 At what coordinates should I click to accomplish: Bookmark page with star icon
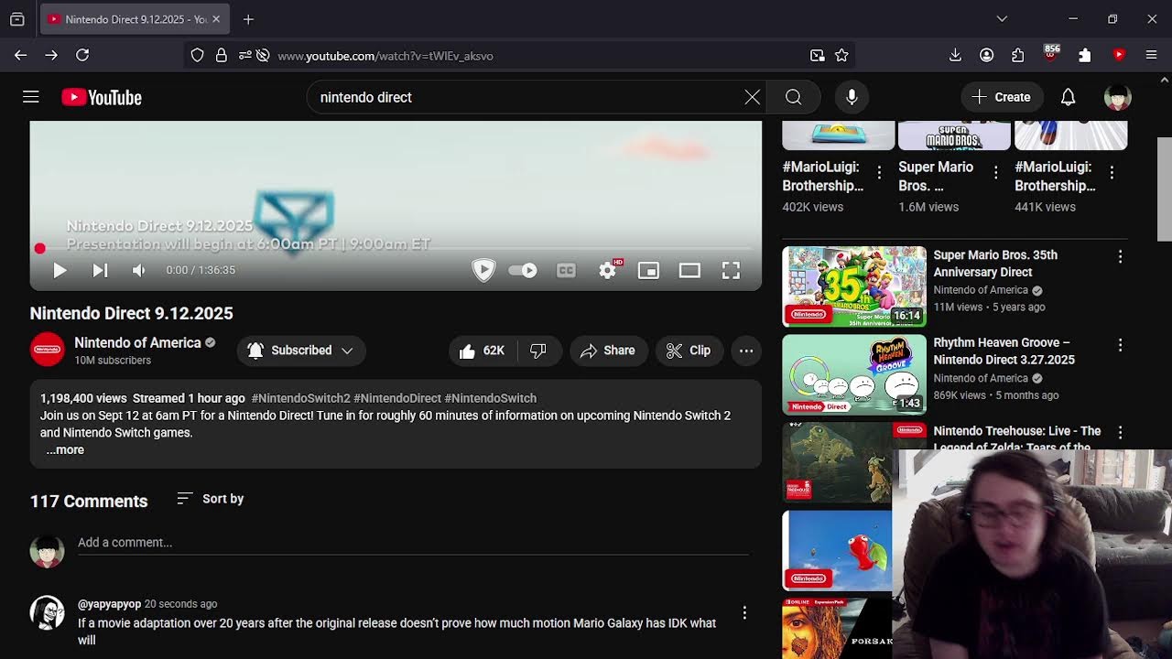click(841, 56)
